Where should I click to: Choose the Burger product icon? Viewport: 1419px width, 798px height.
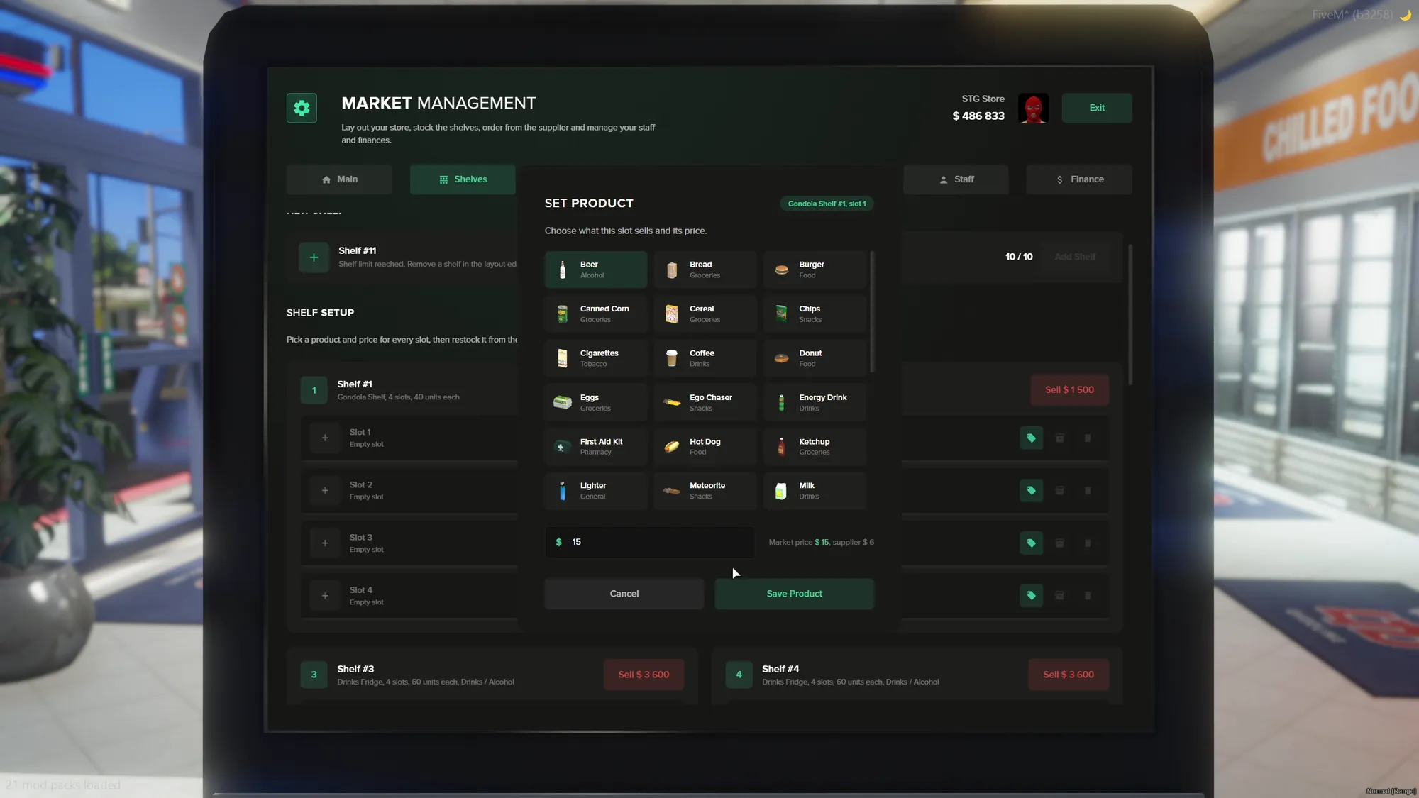point(781,270)
